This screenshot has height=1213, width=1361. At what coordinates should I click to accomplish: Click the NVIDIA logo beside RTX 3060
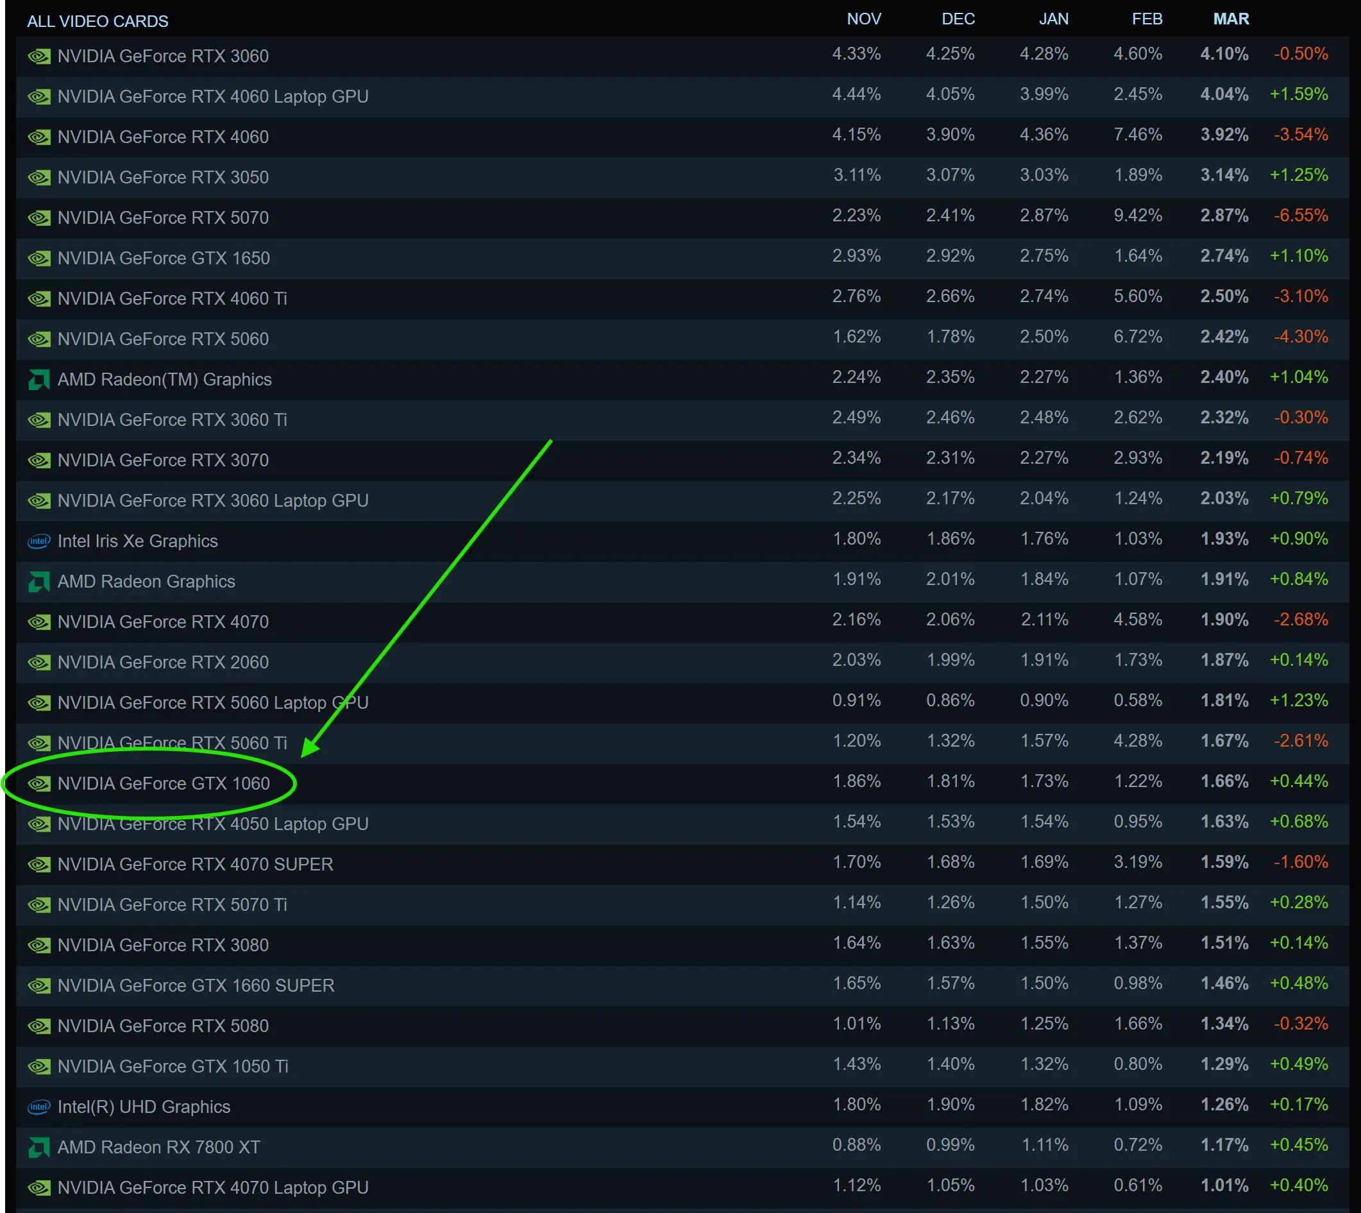[x=38, y=56]
